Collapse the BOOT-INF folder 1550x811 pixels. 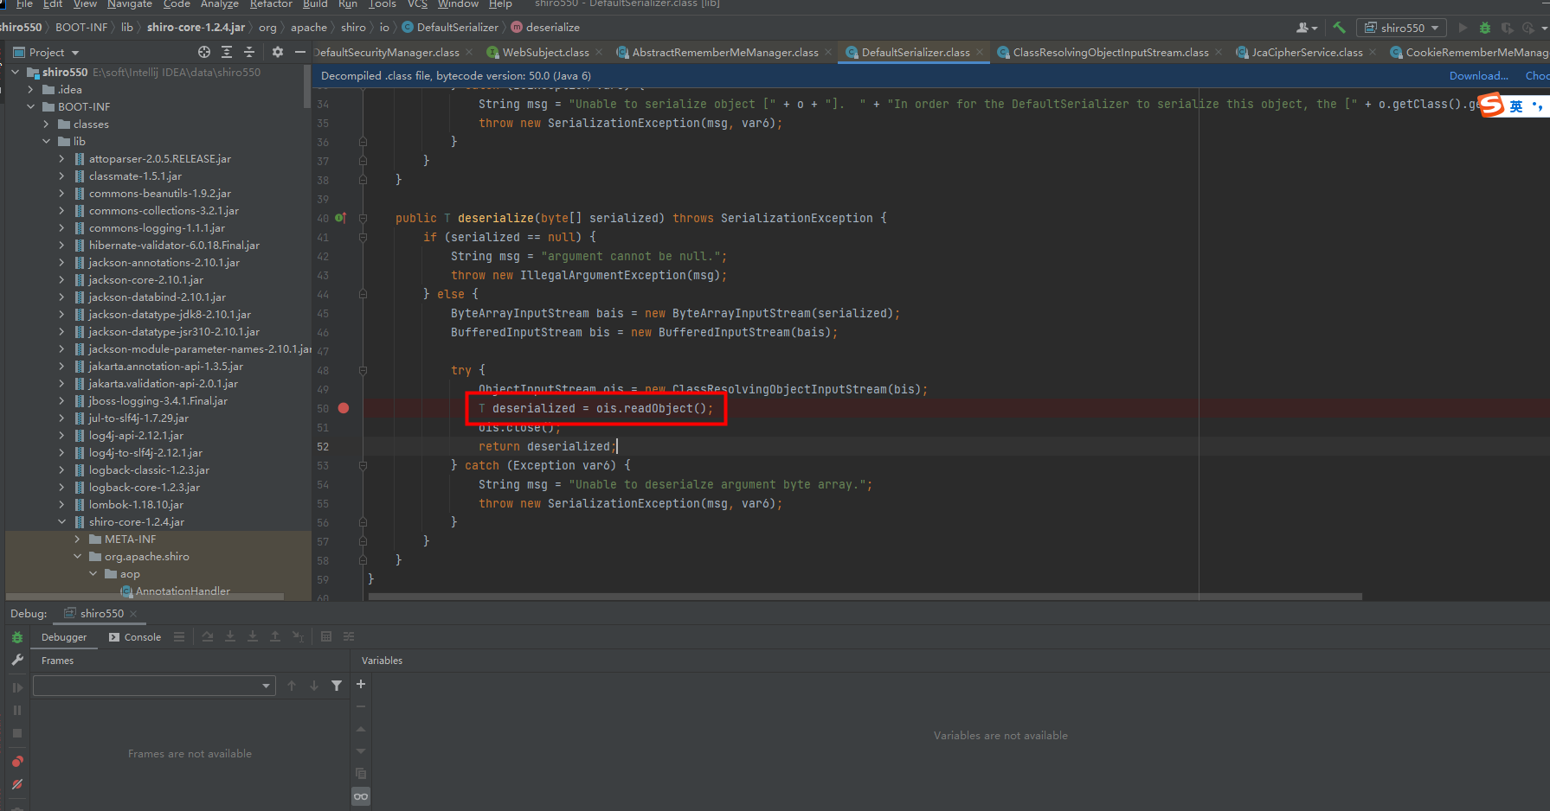click(x=31, y=106)
